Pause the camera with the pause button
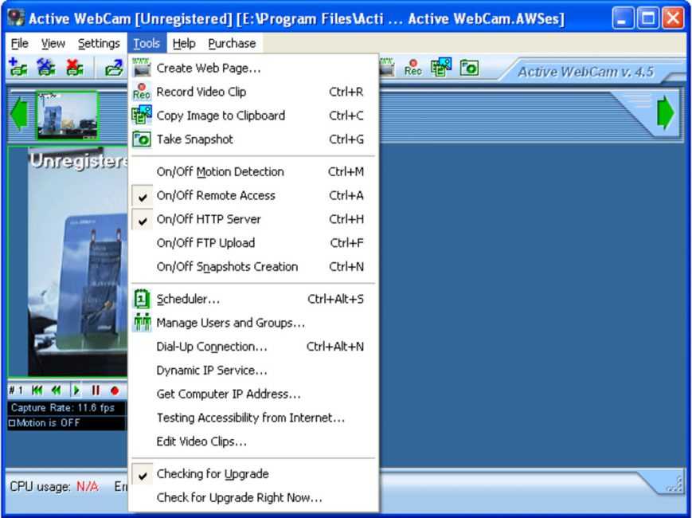 [96, 390]
